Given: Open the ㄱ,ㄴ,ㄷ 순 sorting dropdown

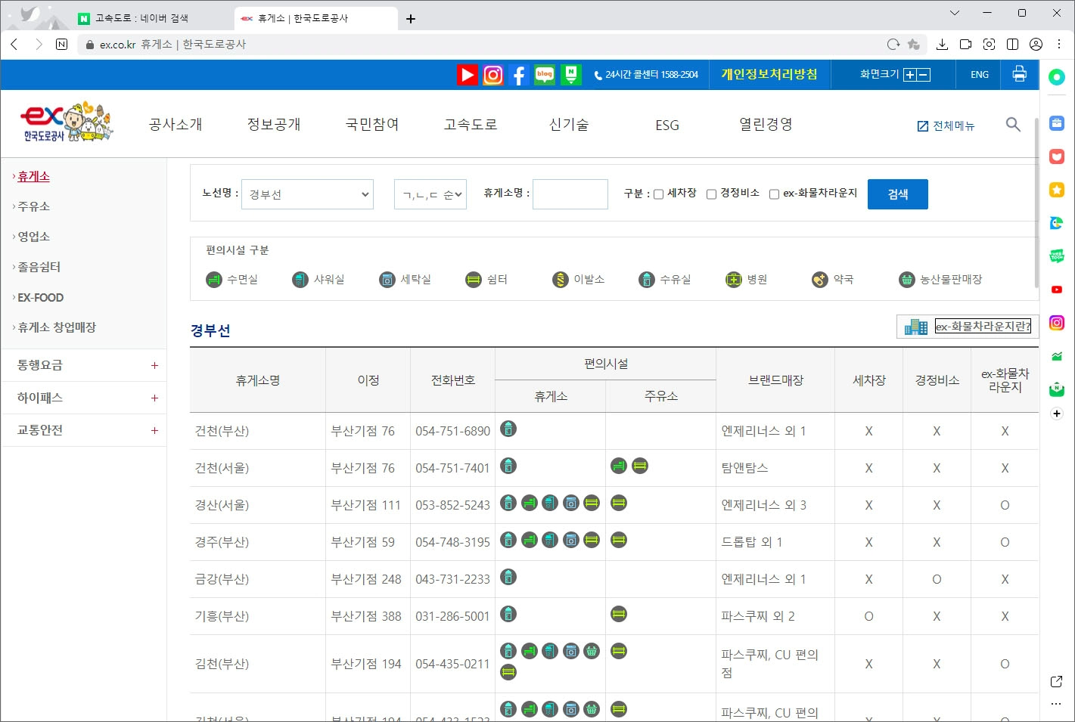Looking at the screenshot, I should 430,194.
